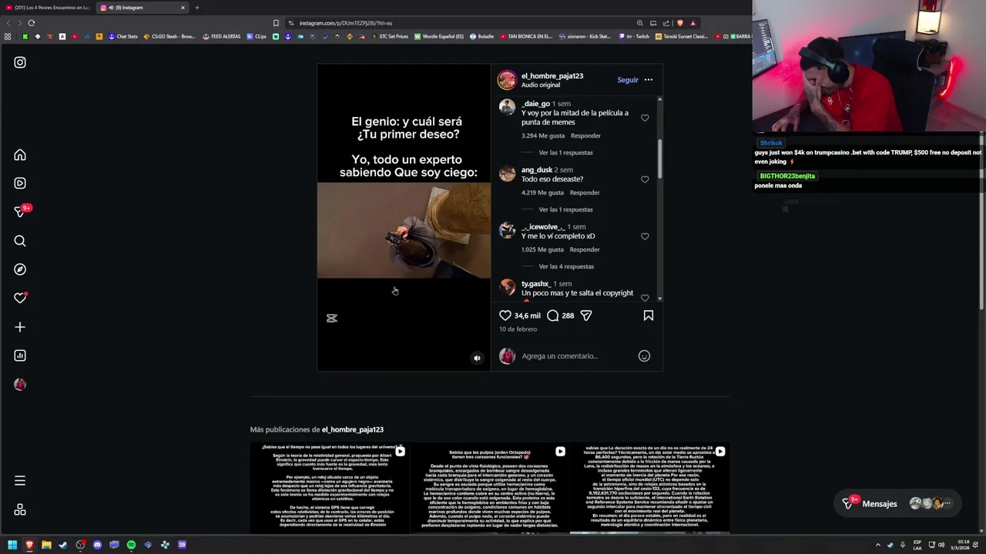Open the FEED ALERTAS bookmark
This screenshot has width=986, height=554.
222,36
